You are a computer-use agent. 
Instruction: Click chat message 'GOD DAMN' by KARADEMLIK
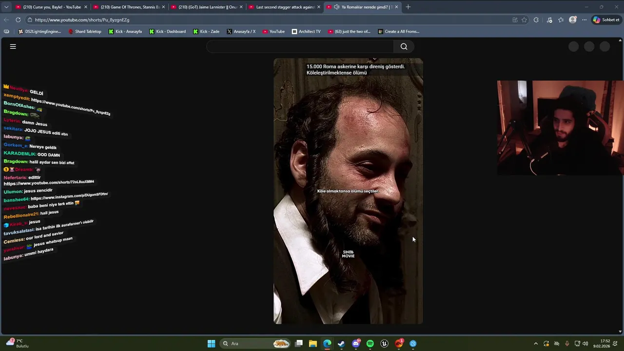pos(49,155)
